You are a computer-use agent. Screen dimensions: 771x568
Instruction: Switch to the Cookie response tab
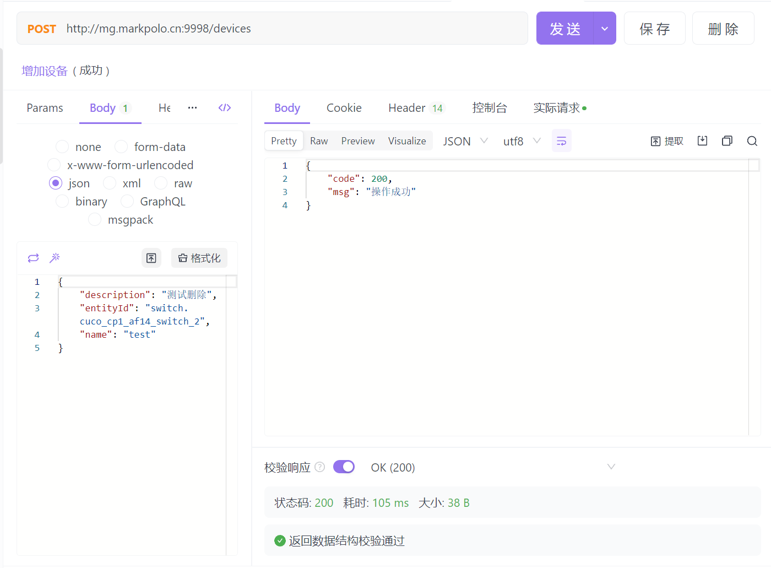tap(344, 108)
